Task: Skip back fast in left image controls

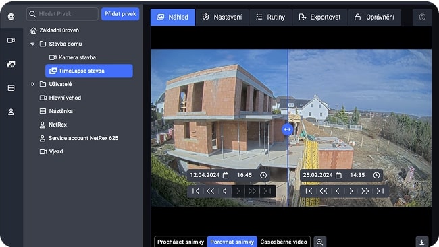Action: 210,191
